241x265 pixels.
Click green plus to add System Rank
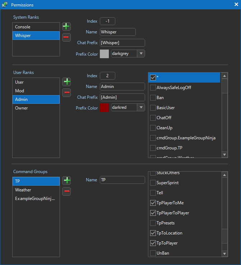point(66,27)
